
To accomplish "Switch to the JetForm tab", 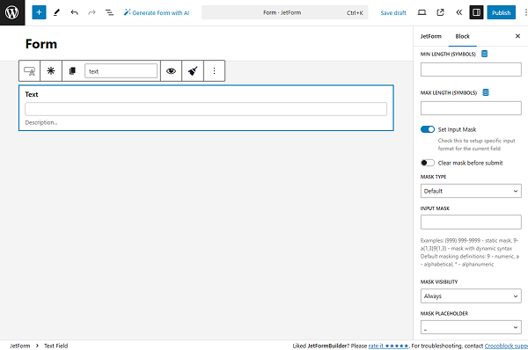I will [430, 36].
